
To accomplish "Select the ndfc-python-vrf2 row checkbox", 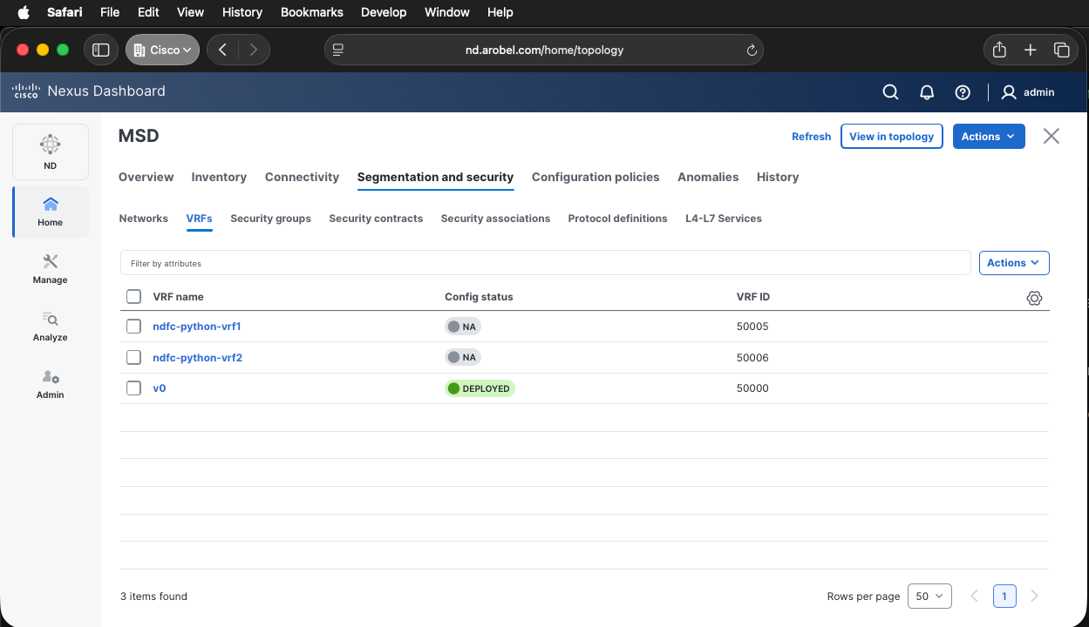I will pos(133,357).
